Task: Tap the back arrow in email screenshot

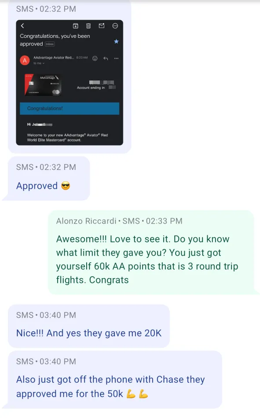Action: pyautogui.click(x=22, y=26)
